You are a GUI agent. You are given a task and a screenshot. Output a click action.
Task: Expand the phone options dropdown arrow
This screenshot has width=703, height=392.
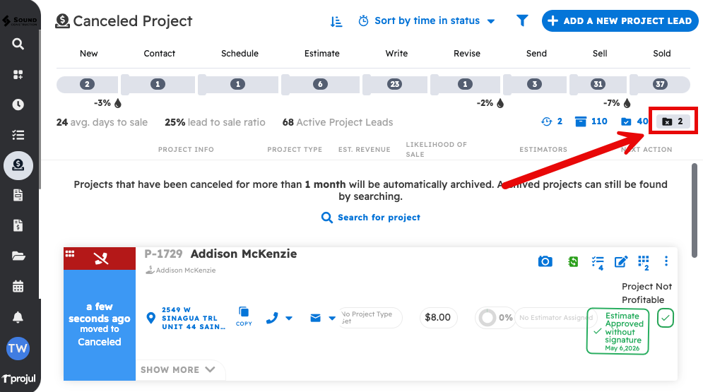289,319
